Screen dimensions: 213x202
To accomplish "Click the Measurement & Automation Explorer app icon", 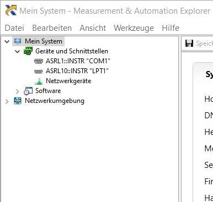I will [x=11, y=10].
